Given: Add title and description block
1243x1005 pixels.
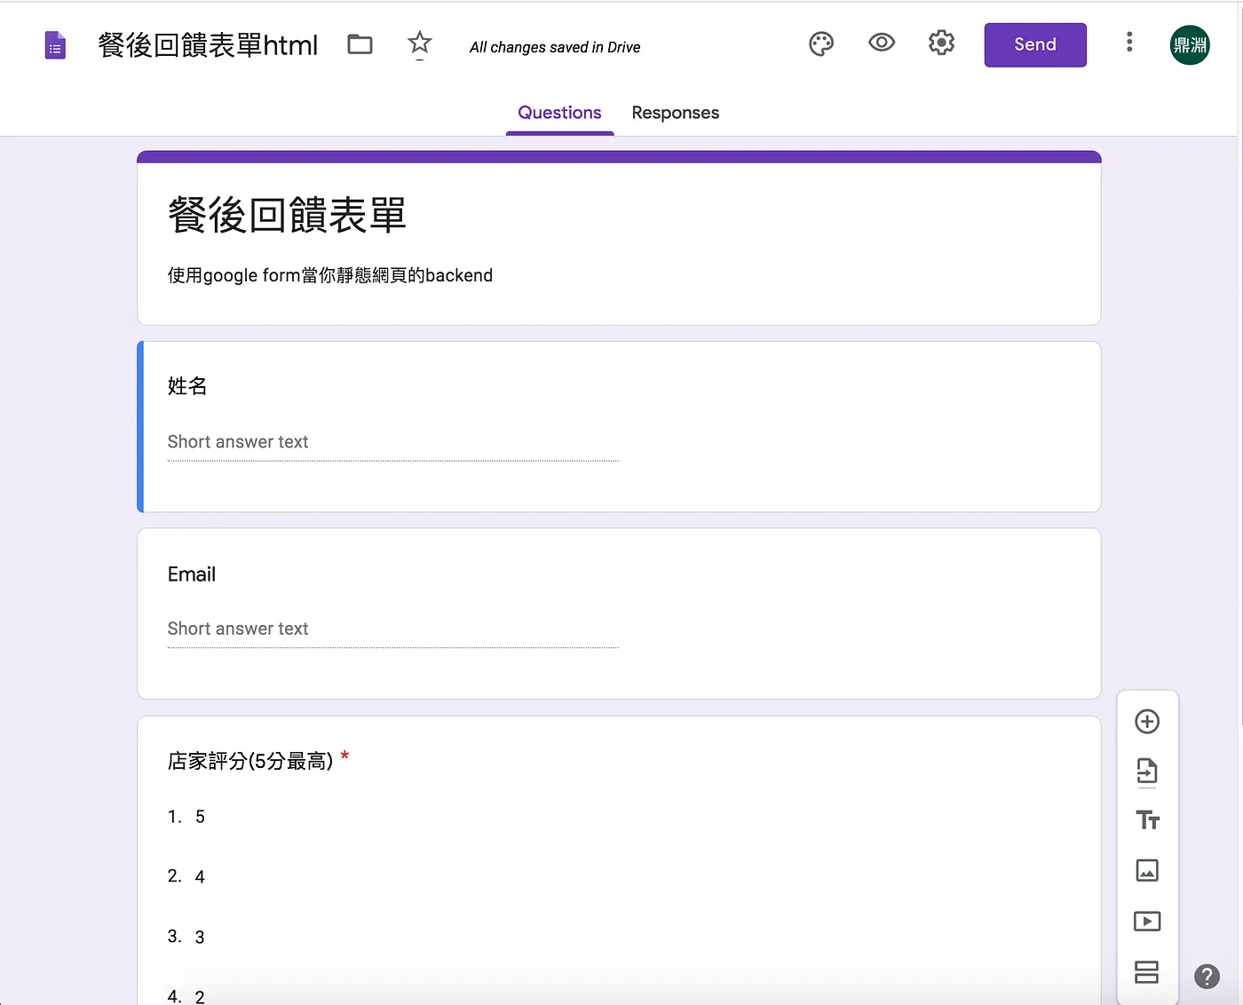Looking at the screenshot, I should coord(1147,820).
